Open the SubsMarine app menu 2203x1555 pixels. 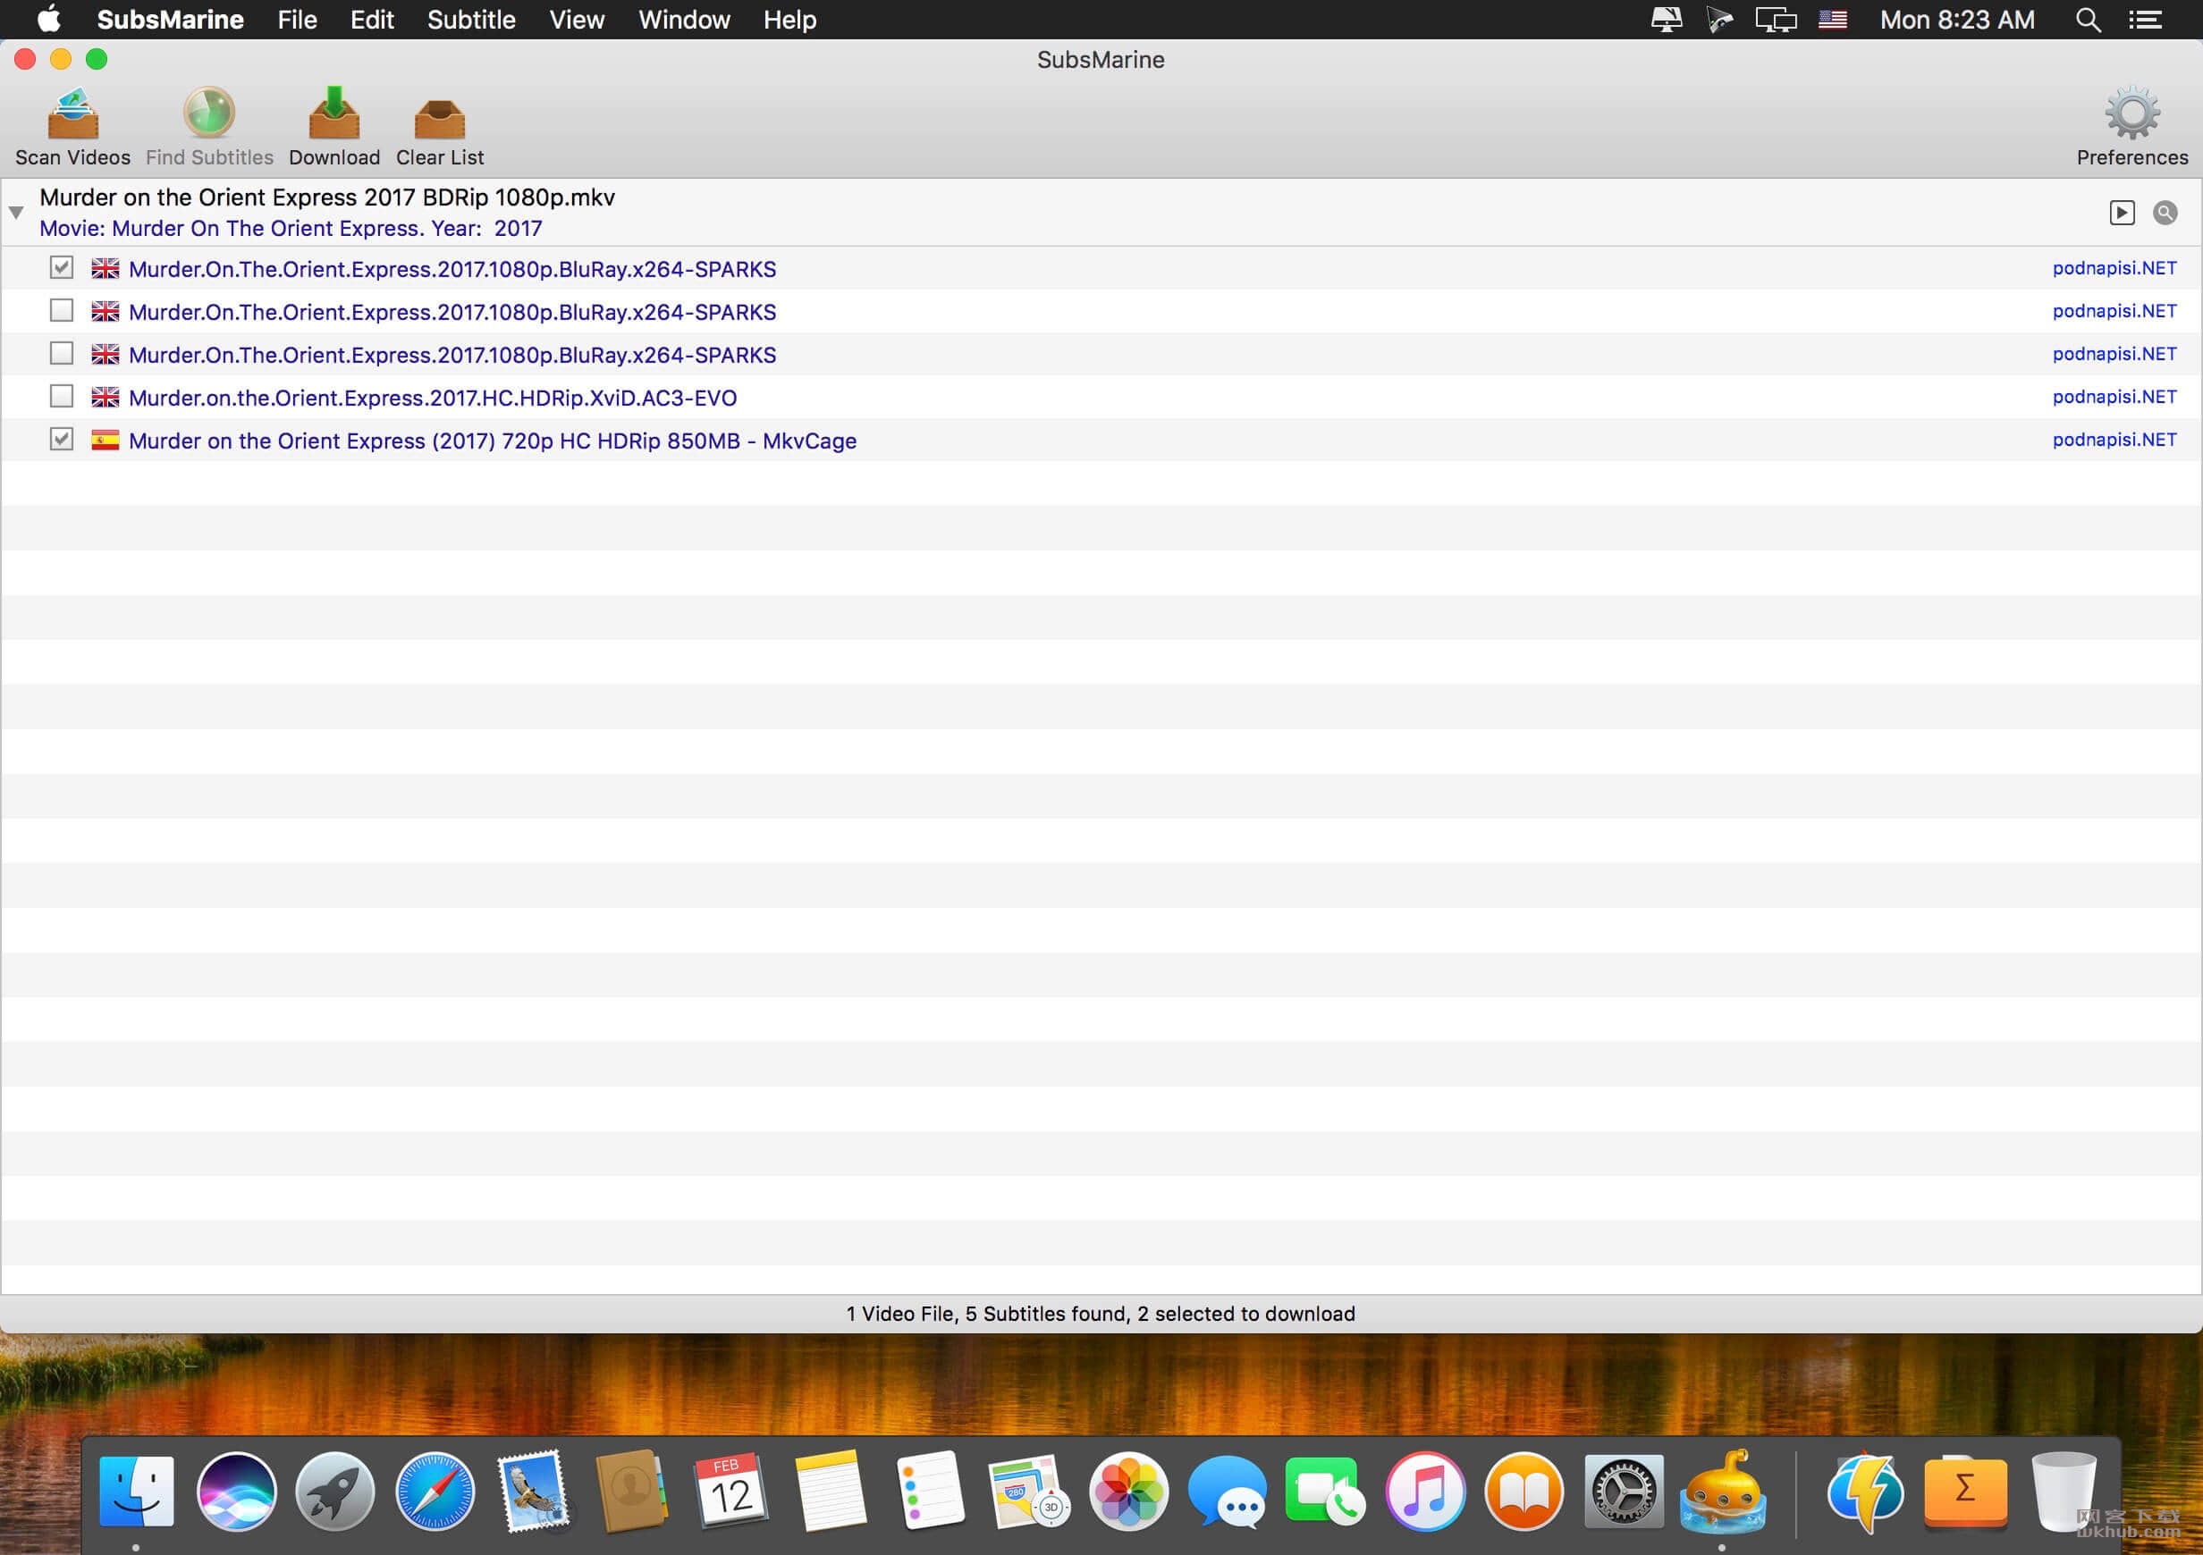171,19
